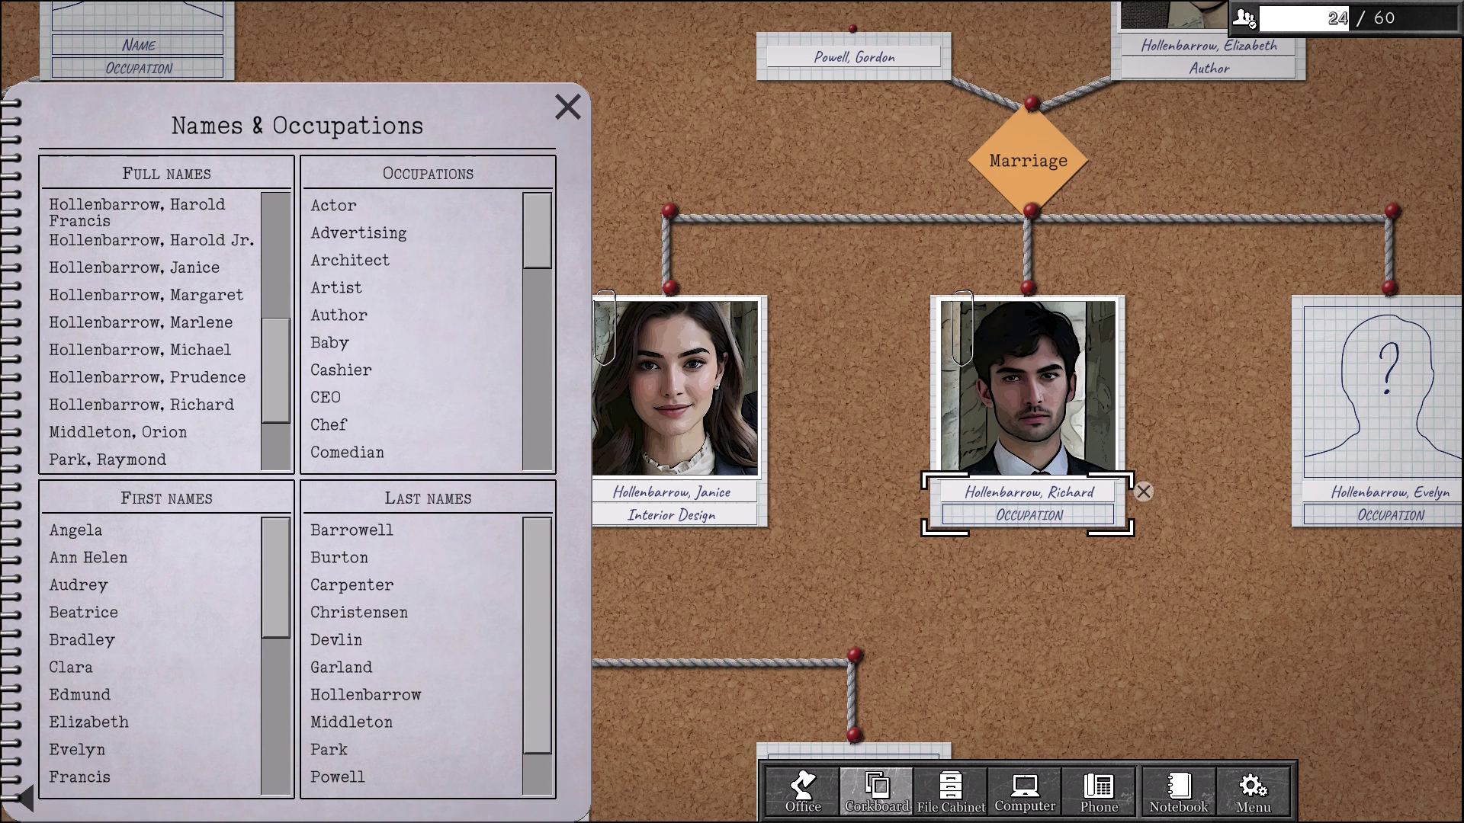Pick first name Beatrice
This screenshot has height=823, width=1464.
click(83, 612)
